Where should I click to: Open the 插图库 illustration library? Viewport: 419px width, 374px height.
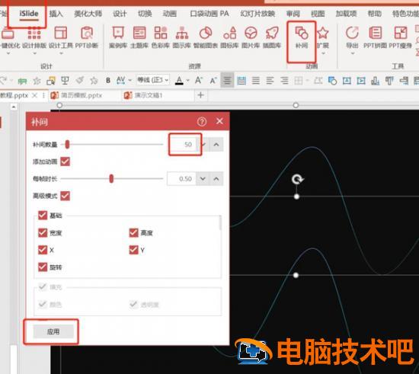272,37
